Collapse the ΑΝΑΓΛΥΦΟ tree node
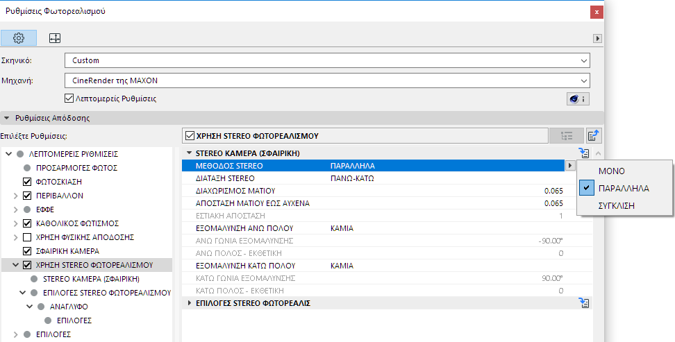This screenshot has height=342, width=675. pyautogui.click(x=30, y=307)
